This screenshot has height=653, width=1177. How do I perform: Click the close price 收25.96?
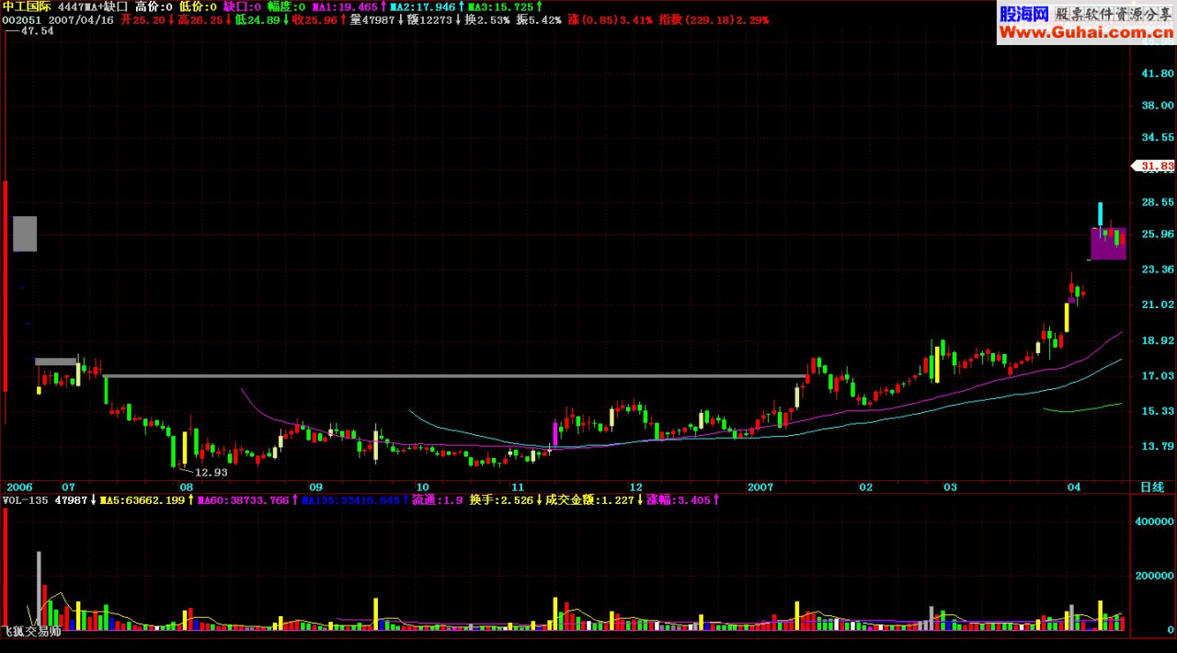pos(315,19)
